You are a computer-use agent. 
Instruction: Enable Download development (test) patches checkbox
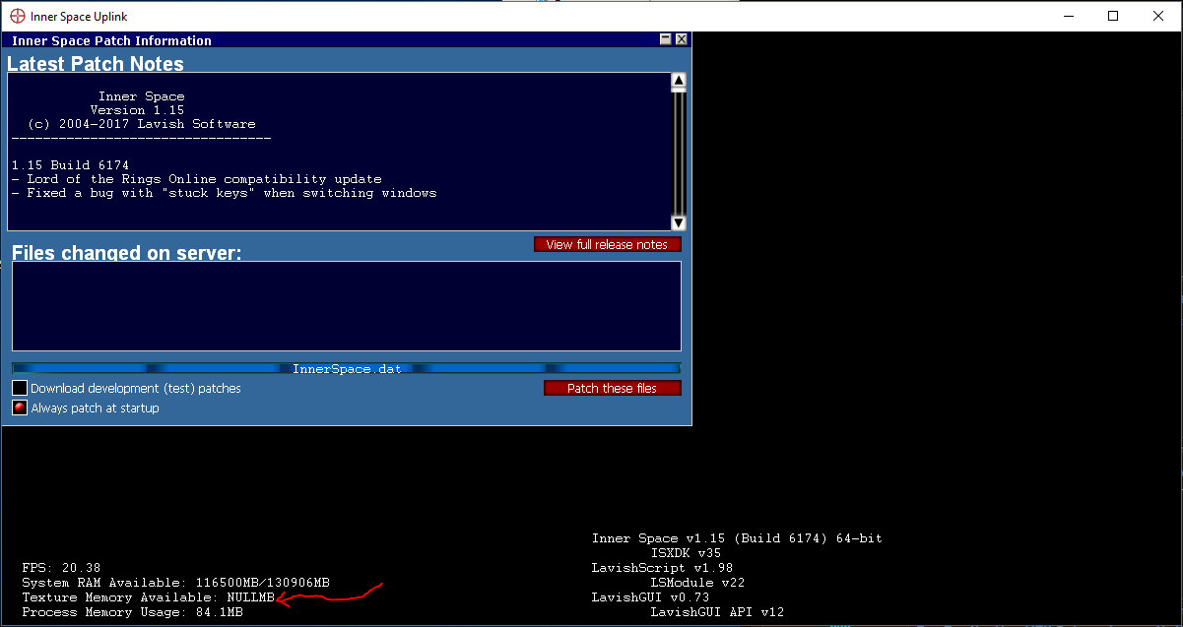click(20, 388)
